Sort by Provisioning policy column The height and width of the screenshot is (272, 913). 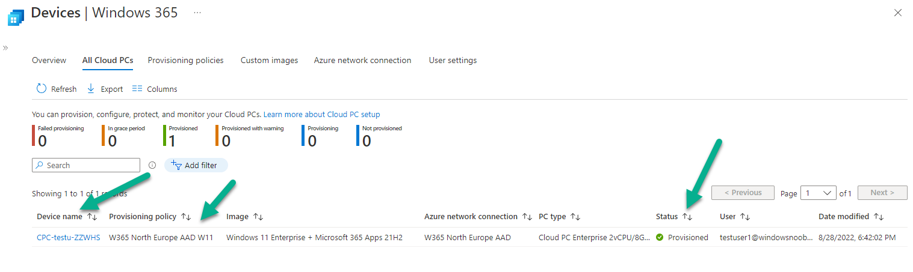(150, 216)
